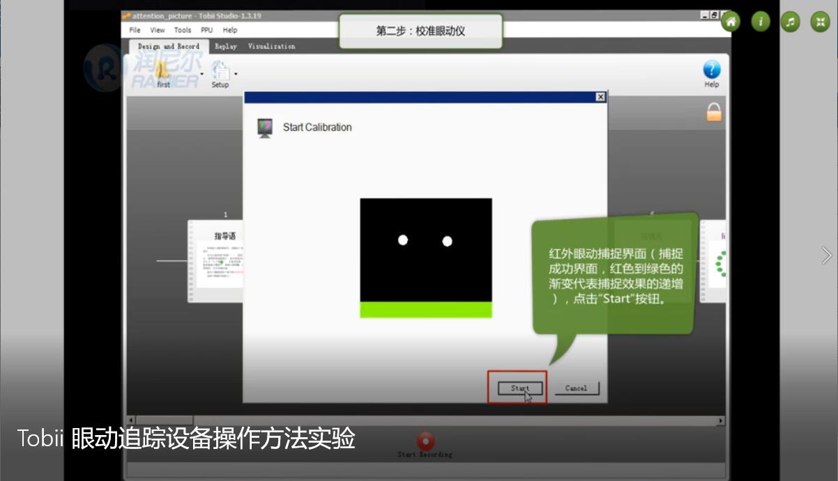Click the horizontal scrollbar right arrow
838x481 pixels.
(x=720, y=421)
